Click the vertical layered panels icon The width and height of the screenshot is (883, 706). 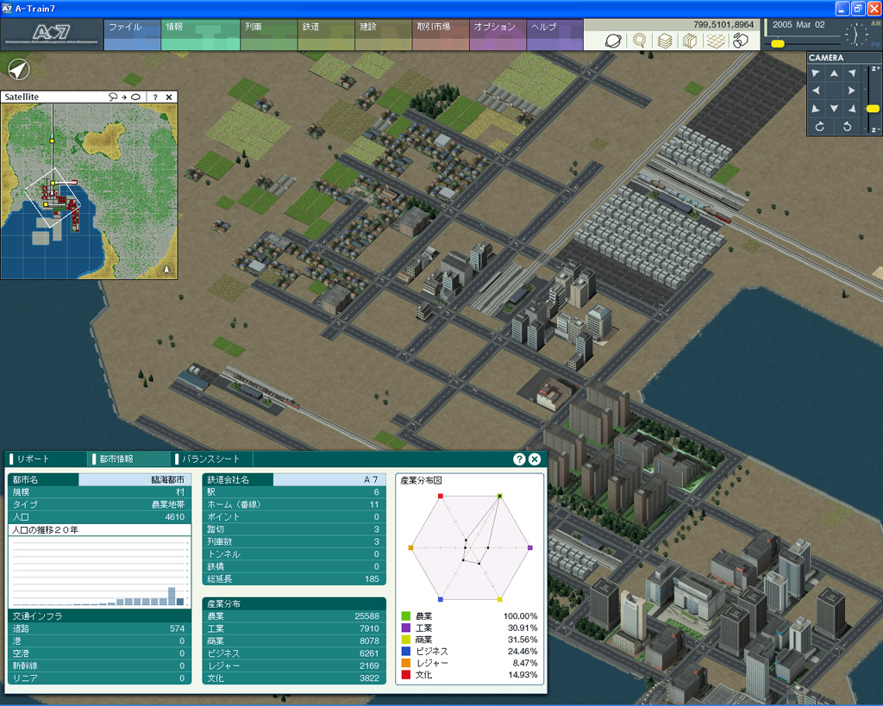[x=690, y=41]
